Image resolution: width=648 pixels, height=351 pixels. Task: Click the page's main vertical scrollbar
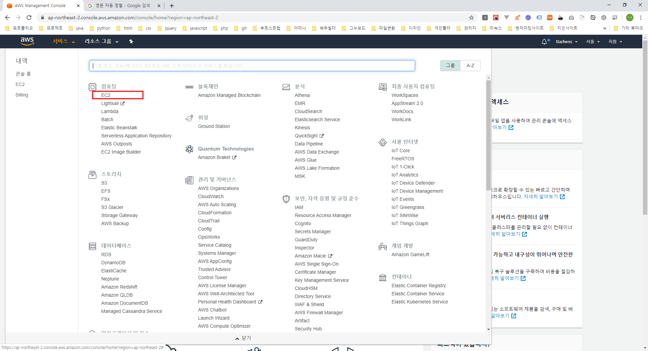(x=645, y=128)
